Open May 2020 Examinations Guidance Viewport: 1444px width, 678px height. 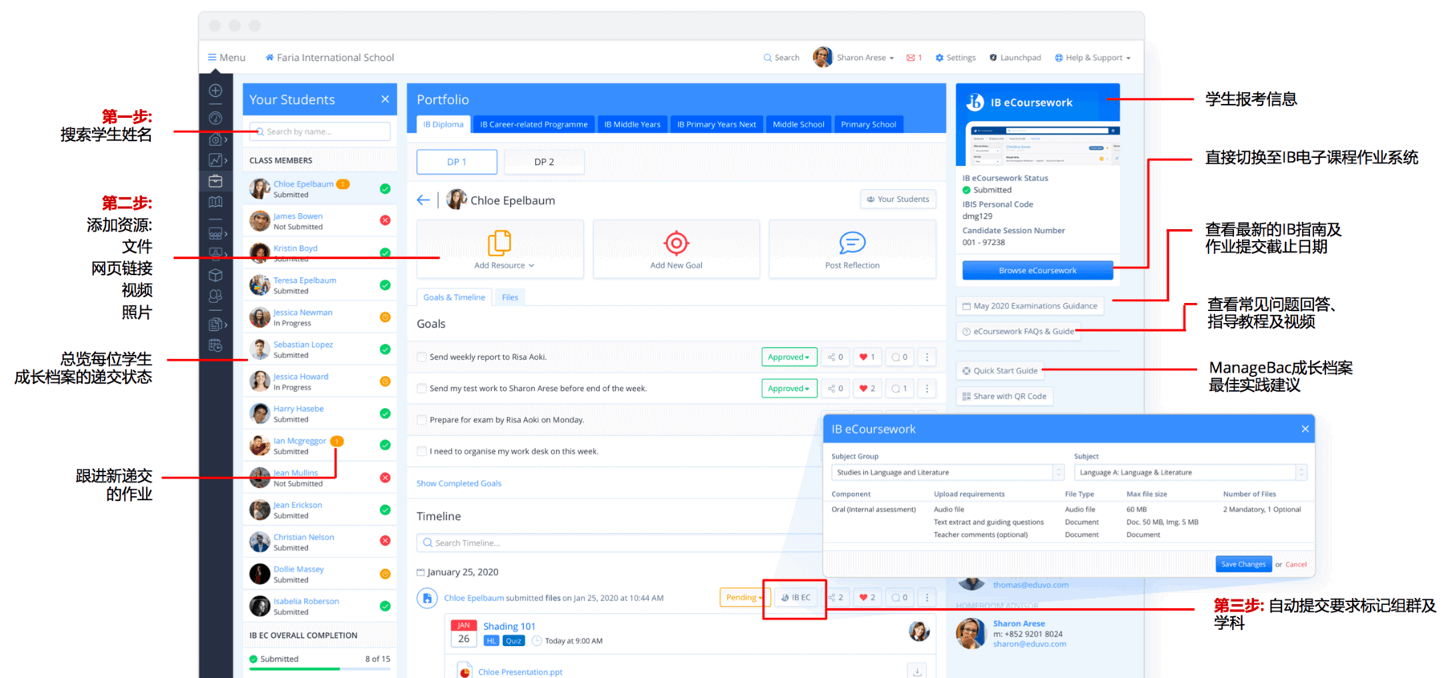(x=1030, y=306)
